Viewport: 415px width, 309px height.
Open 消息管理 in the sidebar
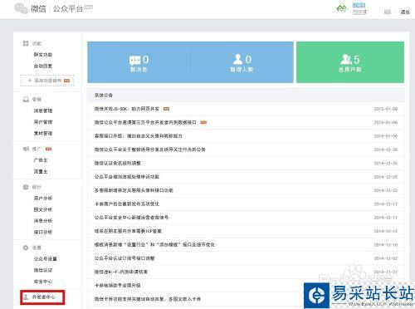pyautogui.click(x=43, y=110)
